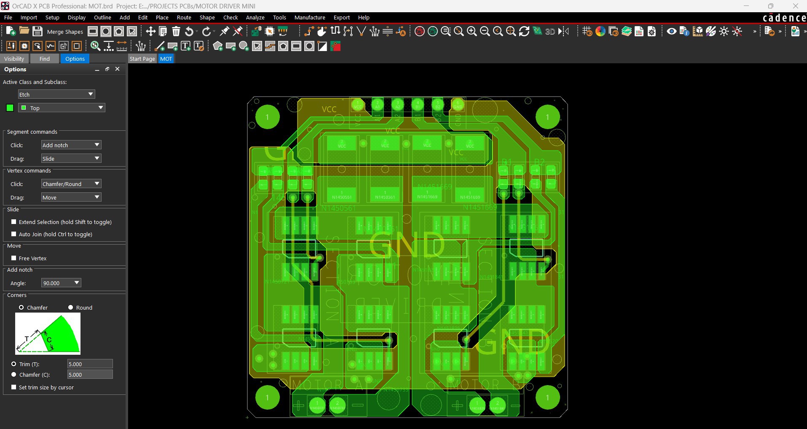The height and width of the screenshot is (429, 807).
Task: Click the green Top subclass color swatch
Action: pos(10,108)
